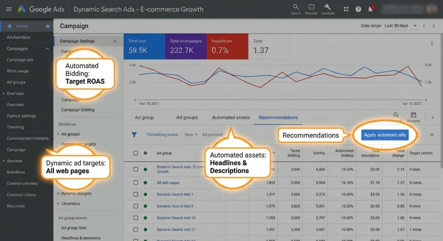Screen dimensions: 443x241
Task: Sort by the Tartet bidding column
Action: click(294, 153)
